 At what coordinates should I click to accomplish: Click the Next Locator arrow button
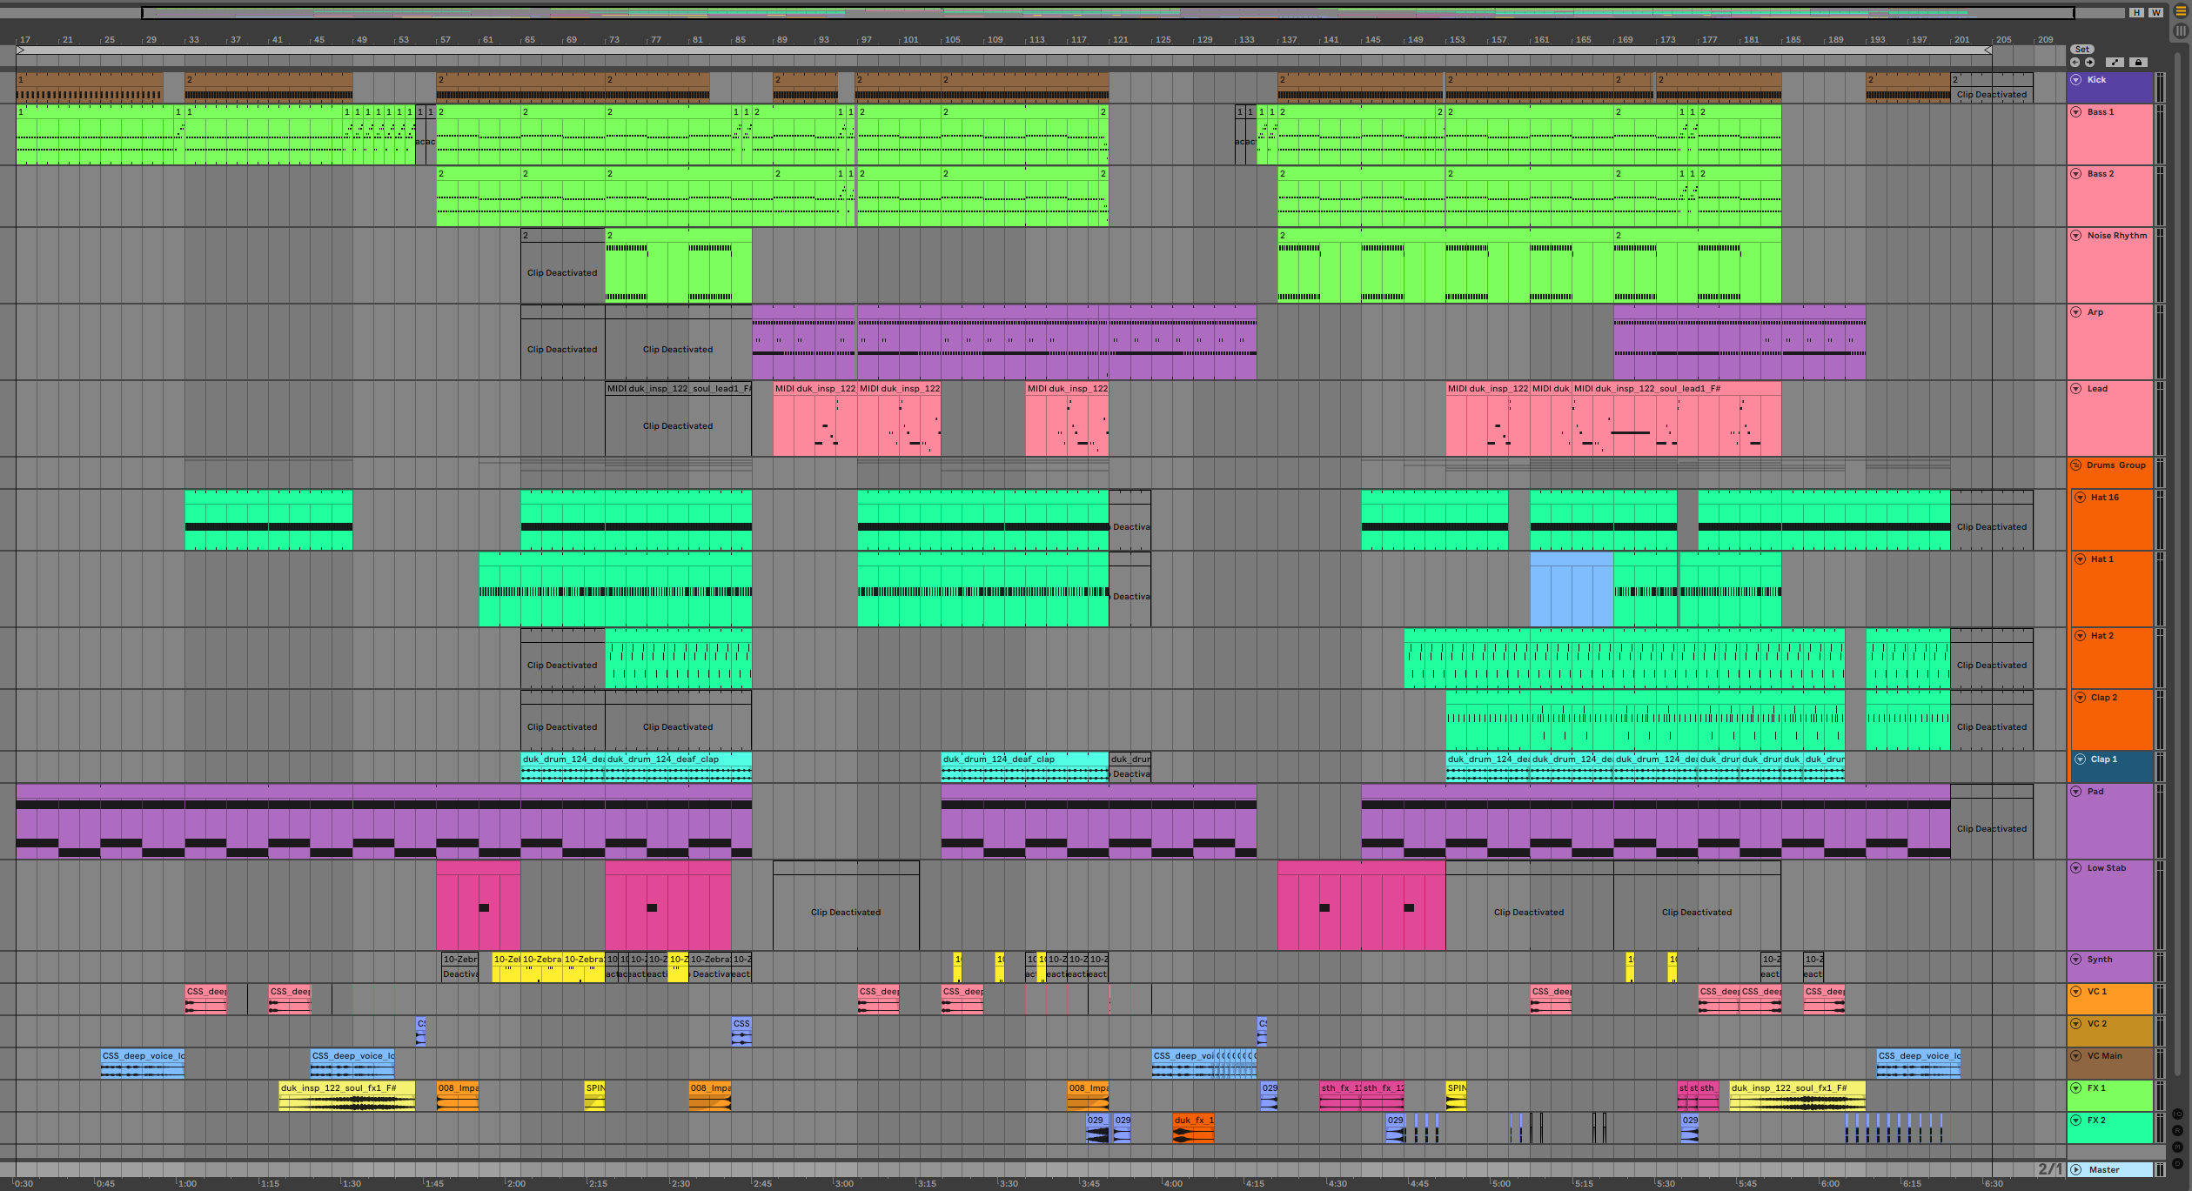tap(2089, 63)
